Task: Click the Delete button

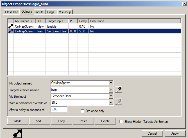Action: pos(105,121)
